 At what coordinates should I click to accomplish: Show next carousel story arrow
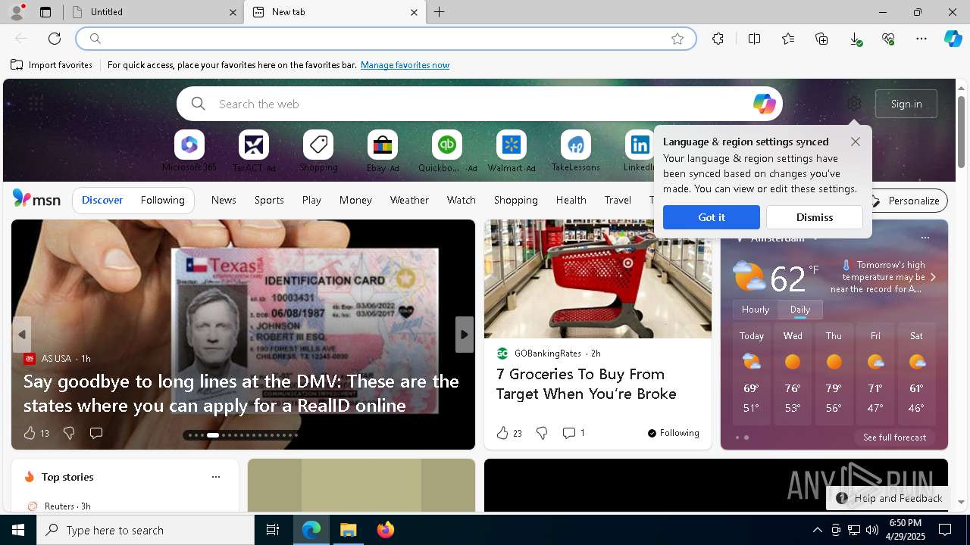click(465, 335)
